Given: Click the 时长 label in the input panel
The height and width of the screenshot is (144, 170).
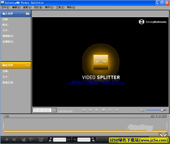Looking at the screenshot, I should pyautogui.click(x=5, y=25).
